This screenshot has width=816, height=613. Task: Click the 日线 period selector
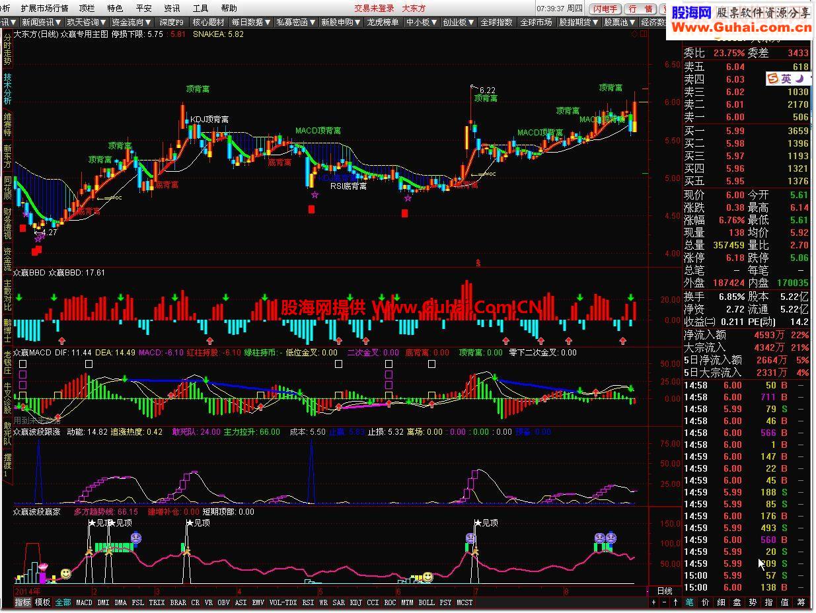[x=665, y=591]
